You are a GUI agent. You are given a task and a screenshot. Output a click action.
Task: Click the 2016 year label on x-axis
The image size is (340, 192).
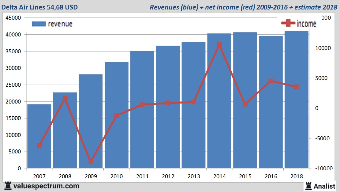click(271, 176)
